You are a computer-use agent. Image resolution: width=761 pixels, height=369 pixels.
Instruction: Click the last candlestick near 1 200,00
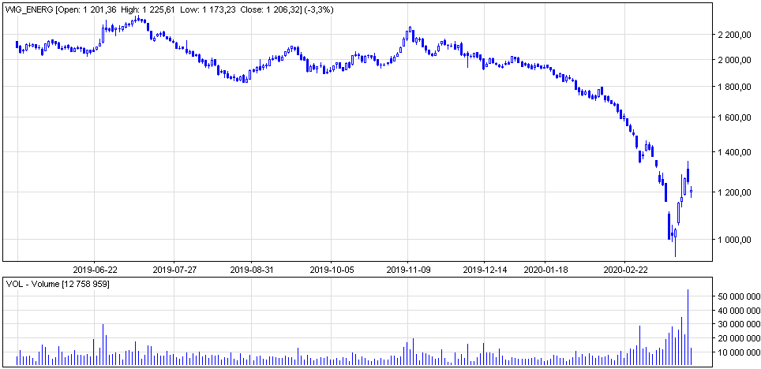[x=691, y=192]
